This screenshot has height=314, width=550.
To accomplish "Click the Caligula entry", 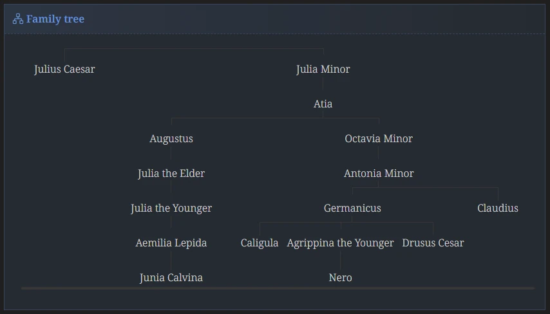I will click(x=260, y=243).
